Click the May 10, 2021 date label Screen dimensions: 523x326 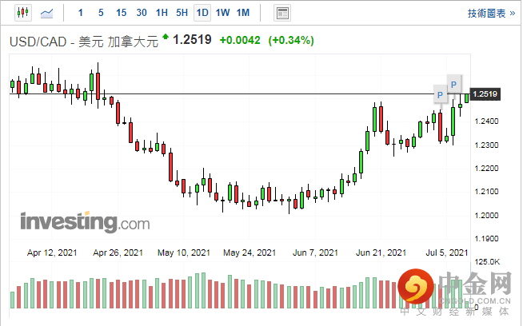[184, 252]
